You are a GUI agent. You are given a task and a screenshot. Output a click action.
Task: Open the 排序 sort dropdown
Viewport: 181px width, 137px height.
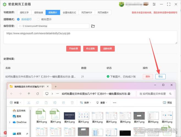tap(86, 102)
